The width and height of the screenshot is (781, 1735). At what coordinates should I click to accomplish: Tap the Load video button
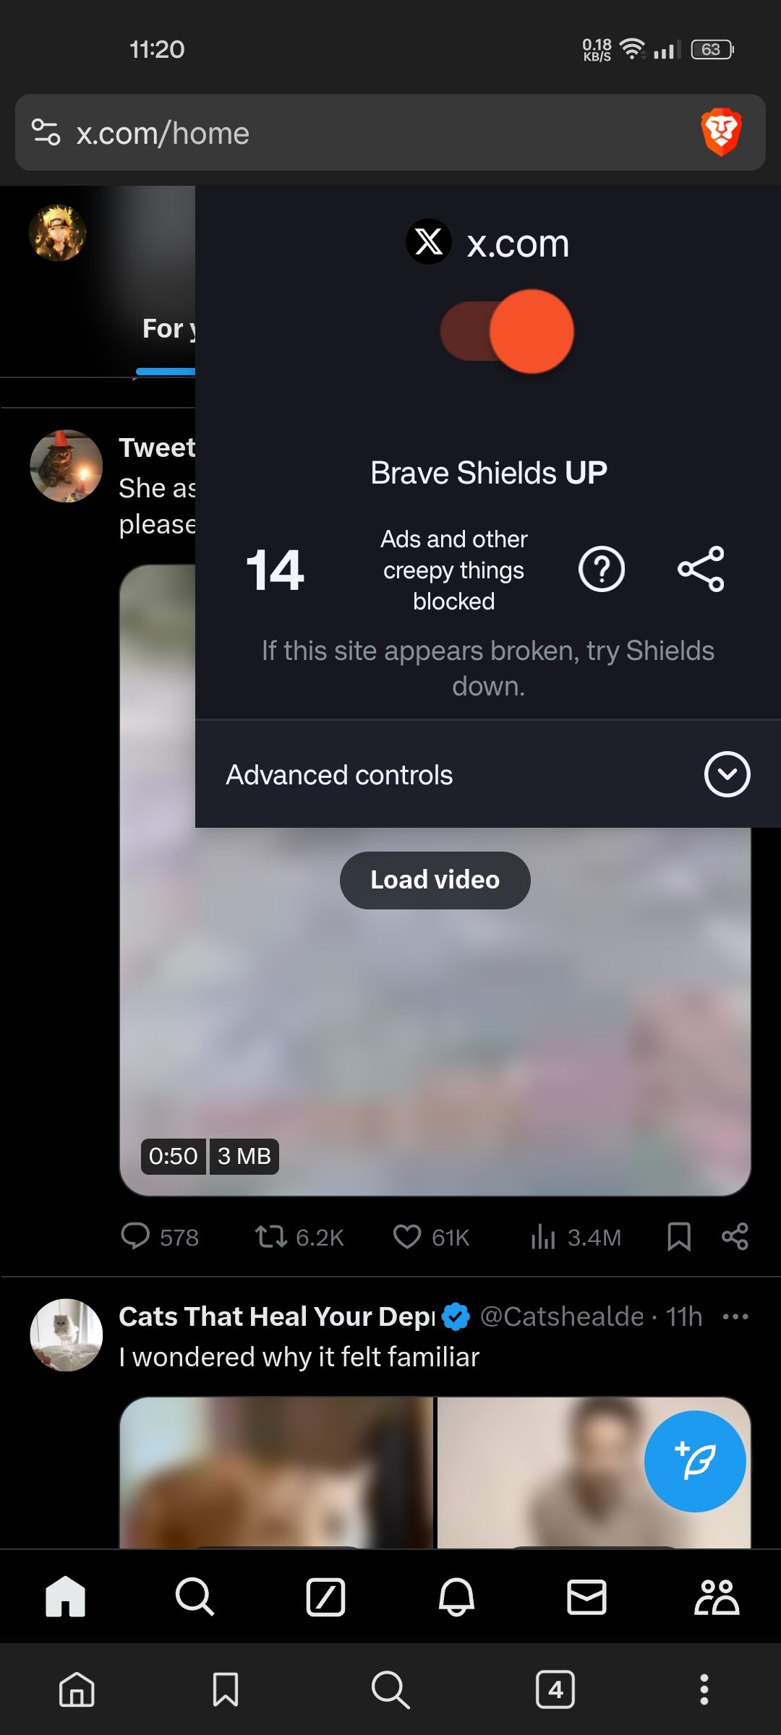coord(435,880)
